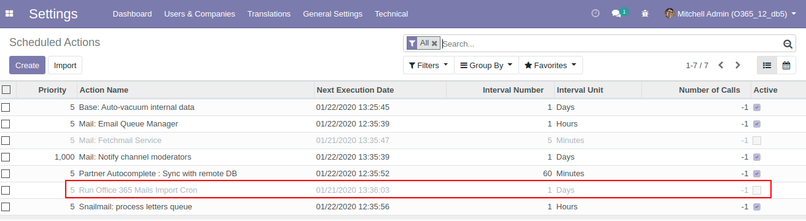Image resolution: width=806 pixels, height=221 pixels.
Task: Open the conversations chat bubble icon
Action: 616,14
